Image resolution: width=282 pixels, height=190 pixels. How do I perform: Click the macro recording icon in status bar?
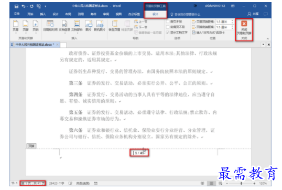[x=96, y=183]
